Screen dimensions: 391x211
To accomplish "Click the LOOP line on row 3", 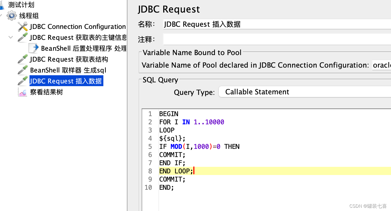I will (167, 130).
